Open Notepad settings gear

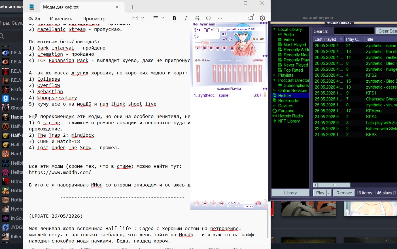(x=262, y=18)
